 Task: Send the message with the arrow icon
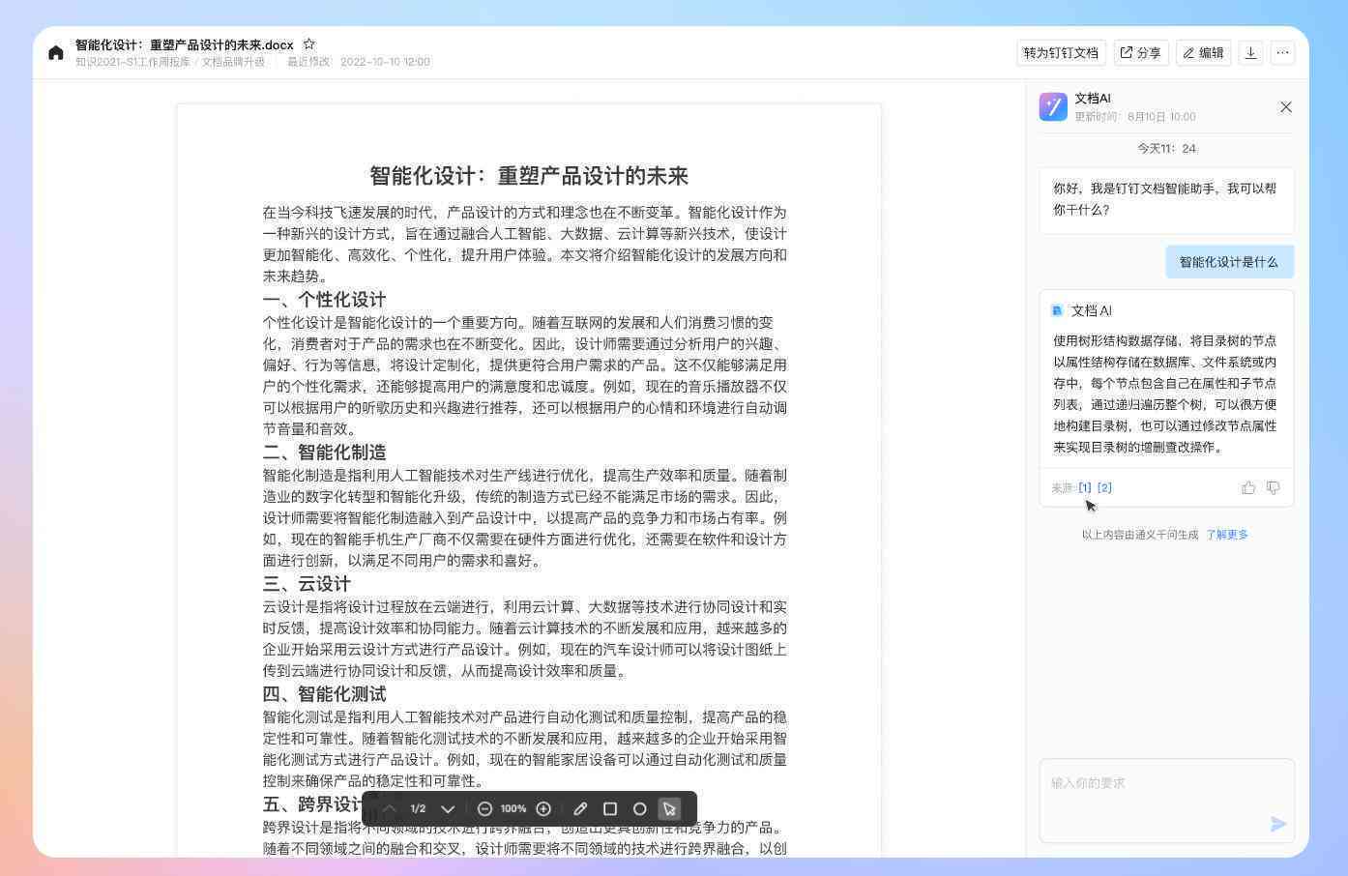(x=1278, y=824)
